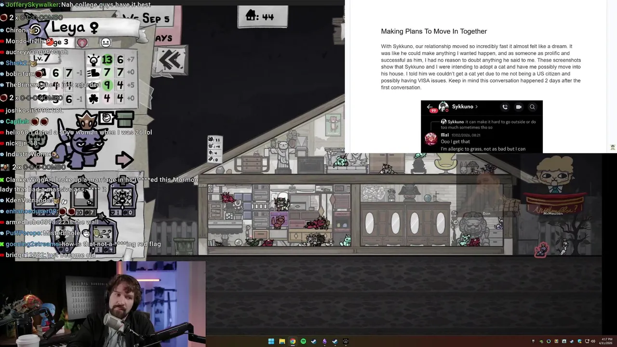The width and height of the screenshot is (617, 347).
Task: Click chat username ClankerWiggA
Action: point(28,180)
